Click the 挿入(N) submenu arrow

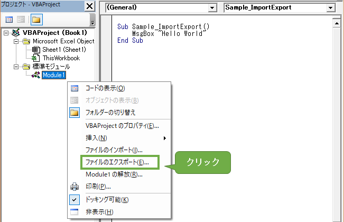coord(164,138)
